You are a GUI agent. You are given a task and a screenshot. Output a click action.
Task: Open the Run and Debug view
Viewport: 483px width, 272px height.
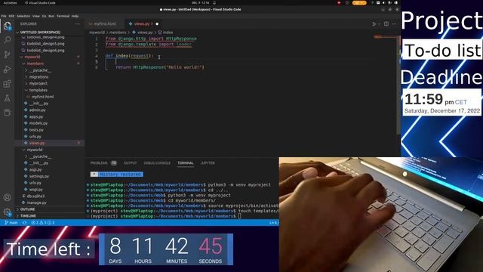coord(8,69)
